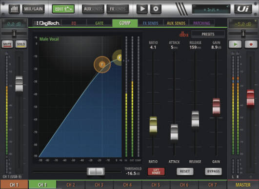259x189 pixels.
Task: Start playback with green play button
Action: point(235,44)
